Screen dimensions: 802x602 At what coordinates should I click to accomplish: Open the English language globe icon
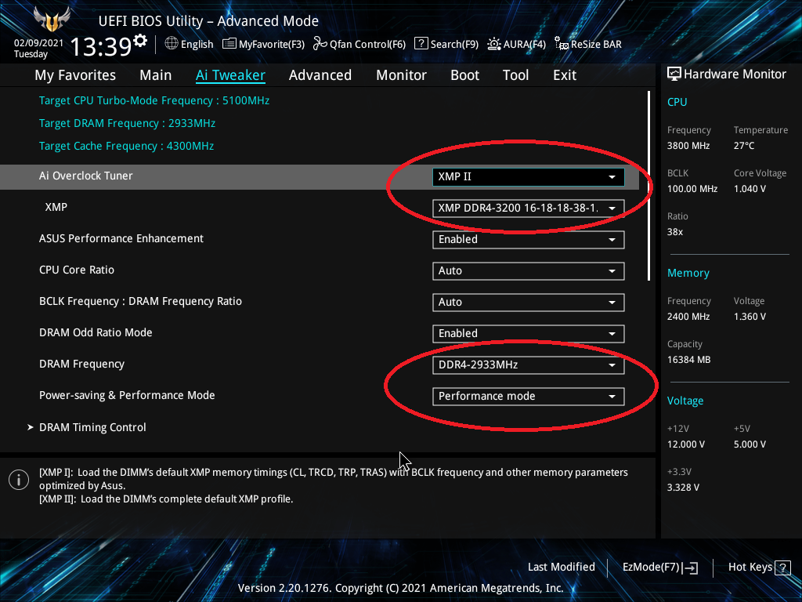coord(172,44)
